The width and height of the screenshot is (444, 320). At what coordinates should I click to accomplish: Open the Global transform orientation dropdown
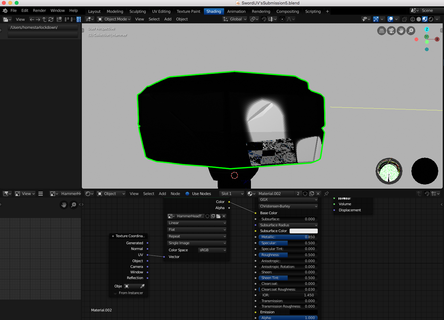[235, 19]
